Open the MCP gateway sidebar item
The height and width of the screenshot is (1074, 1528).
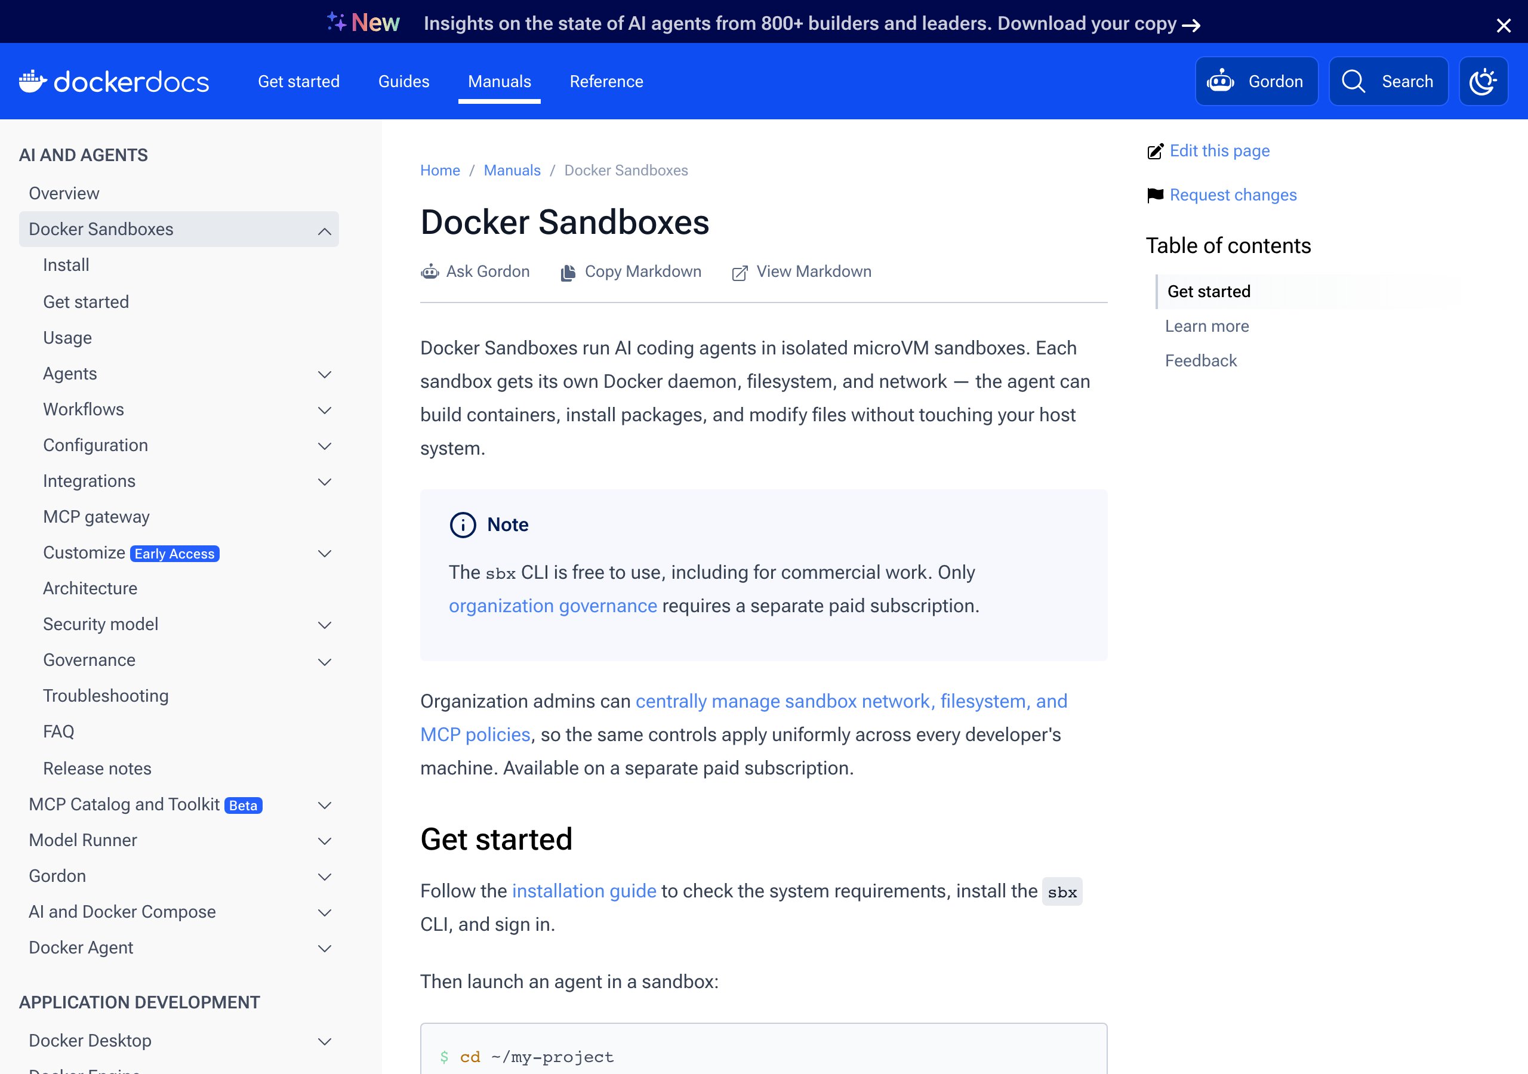[x=97, y=517]
